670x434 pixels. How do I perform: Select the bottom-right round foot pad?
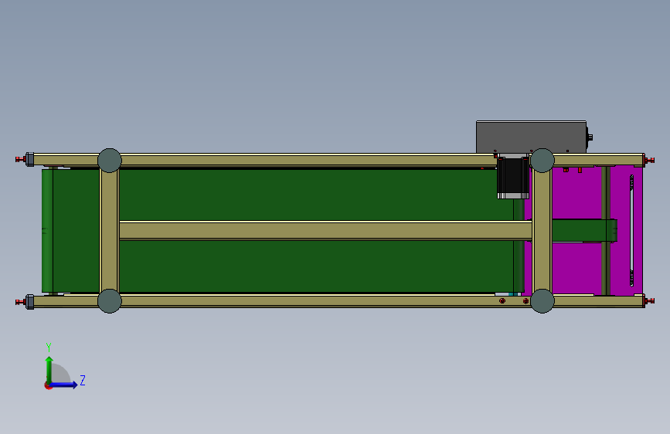click(542, 301)
